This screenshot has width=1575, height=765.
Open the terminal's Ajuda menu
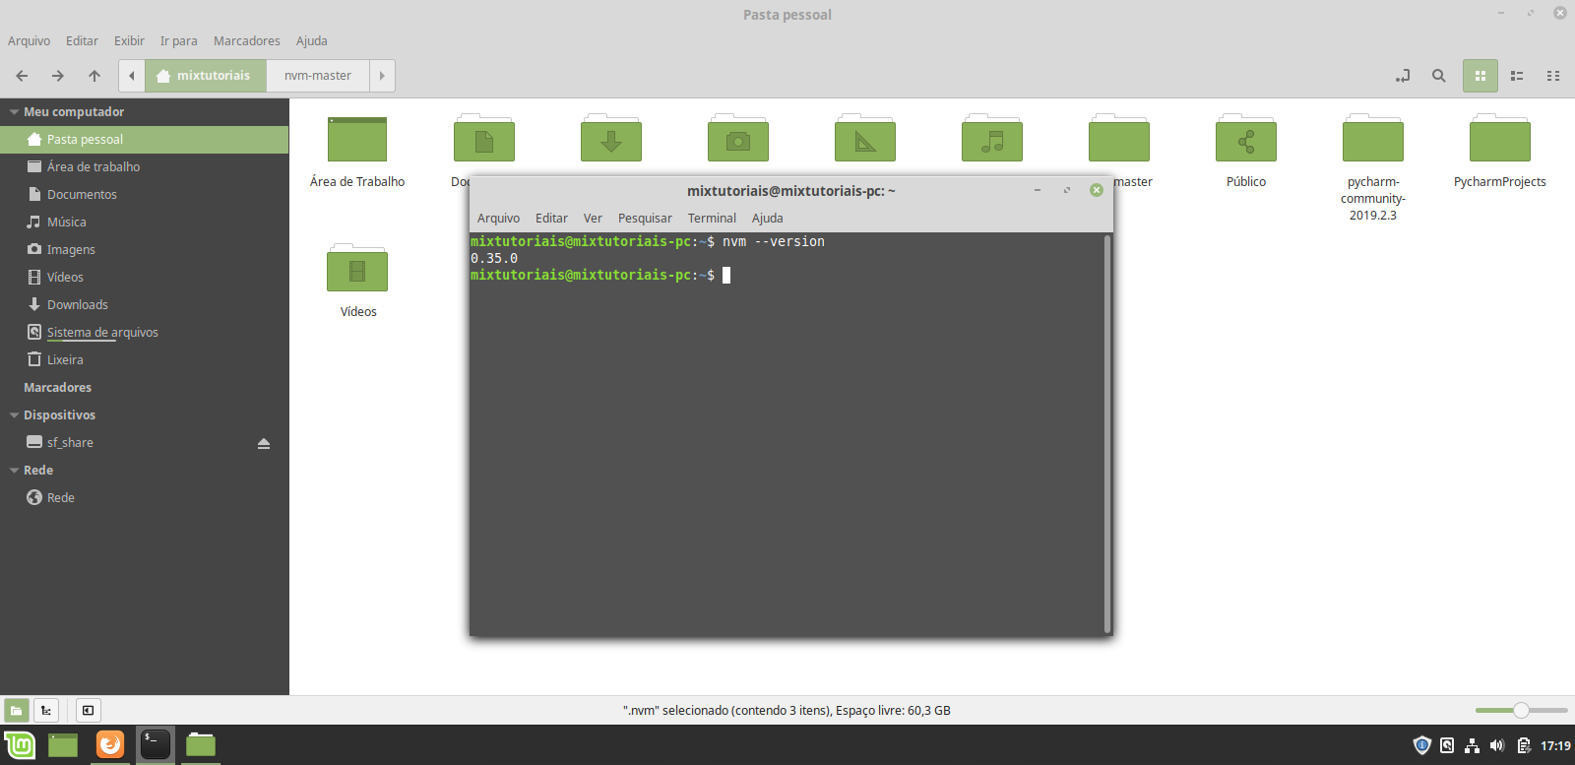click(x=768, y=219)
